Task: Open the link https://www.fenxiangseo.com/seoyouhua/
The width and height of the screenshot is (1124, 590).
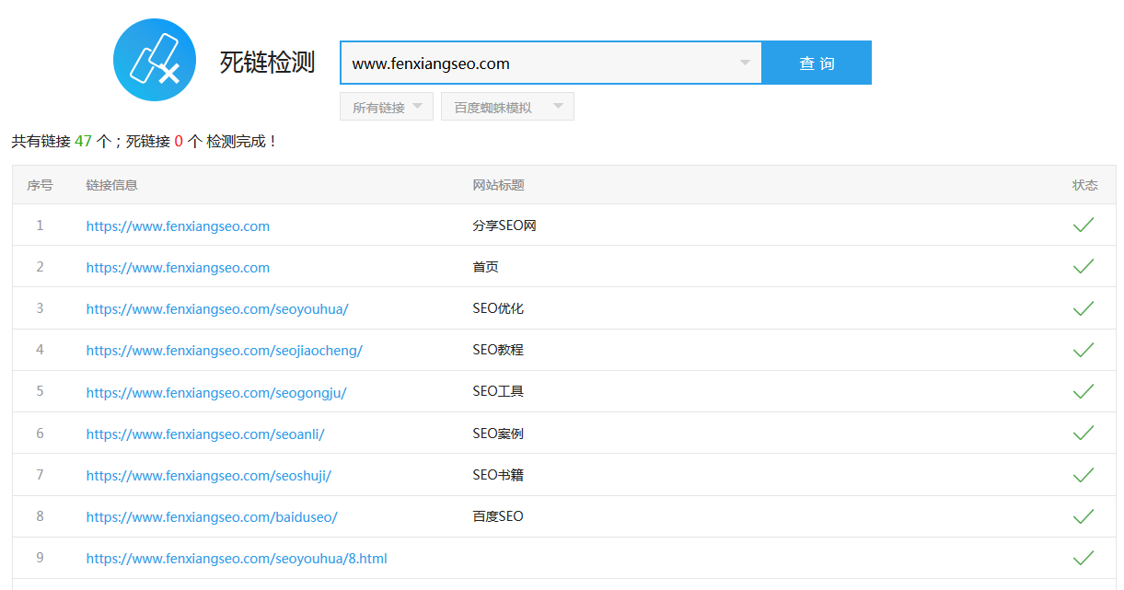Action: point(217,308)
